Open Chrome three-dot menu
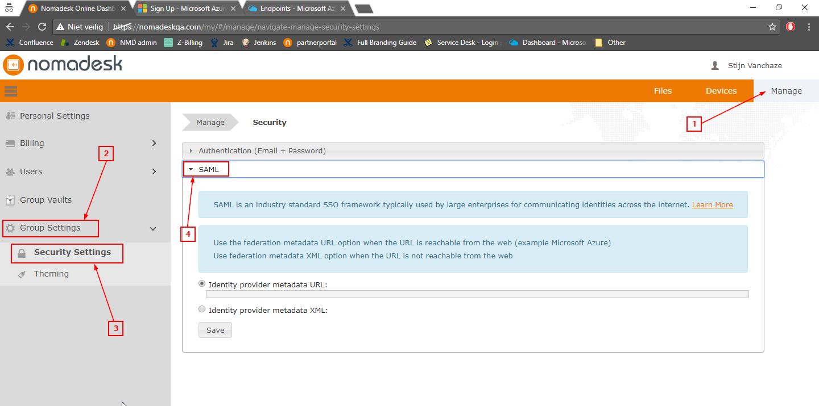 (x=809, y=27)
